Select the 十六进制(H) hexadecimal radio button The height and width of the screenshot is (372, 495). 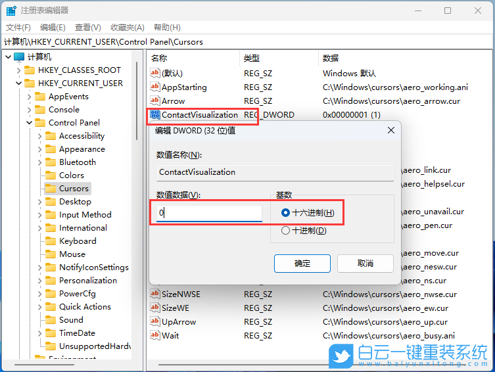point(285,213)
